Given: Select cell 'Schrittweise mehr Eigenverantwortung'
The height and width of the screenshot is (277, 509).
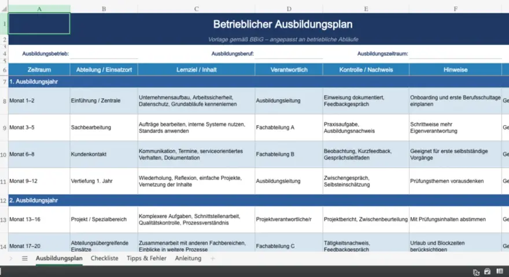Looking at the screenshot, I should (455, 128).
